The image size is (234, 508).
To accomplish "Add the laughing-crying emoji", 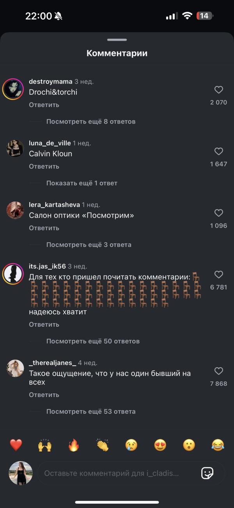I will click(218, 445).
